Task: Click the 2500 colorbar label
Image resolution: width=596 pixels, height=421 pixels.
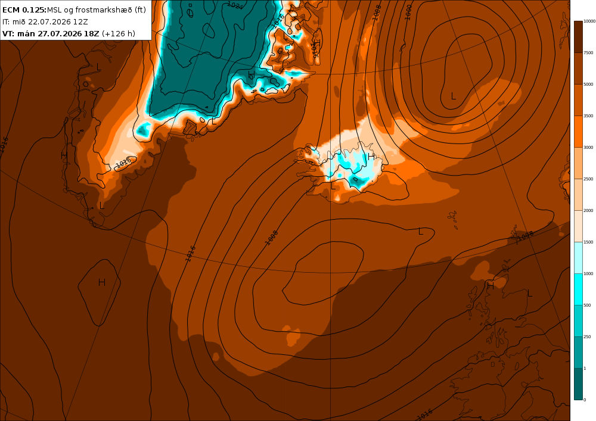Action: coord(588,179)
